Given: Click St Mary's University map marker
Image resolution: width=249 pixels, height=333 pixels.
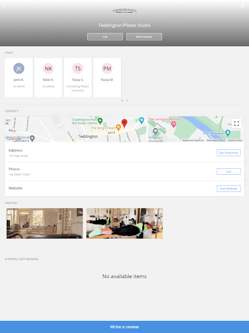Looking at the screenshot, I should tap(155, 131).
